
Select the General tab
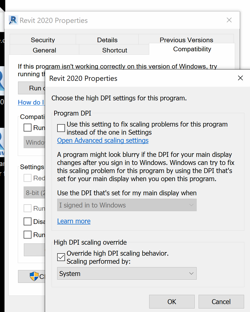click(x=44, y=50)
